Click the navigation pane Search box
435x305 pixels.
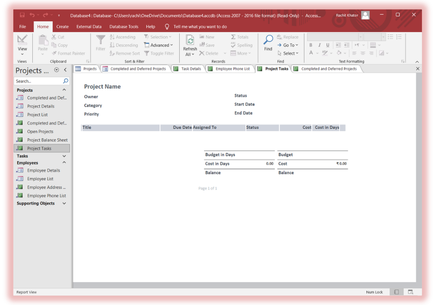click(x=38, y=81)
